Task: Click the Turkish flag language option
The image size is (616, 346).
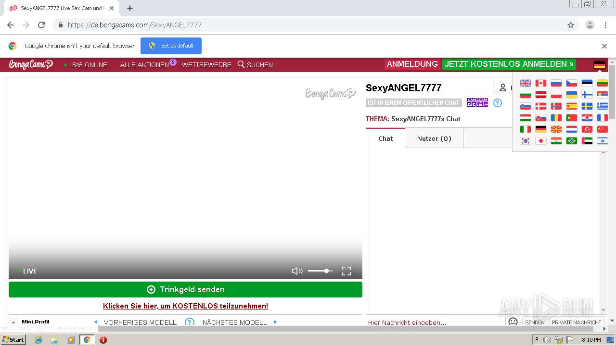Action: [x=587, y=129]
